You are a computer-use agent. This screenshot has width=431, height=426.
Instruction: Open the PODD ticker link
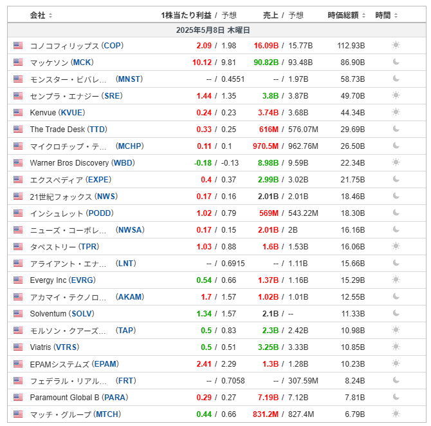pos(100,213)
